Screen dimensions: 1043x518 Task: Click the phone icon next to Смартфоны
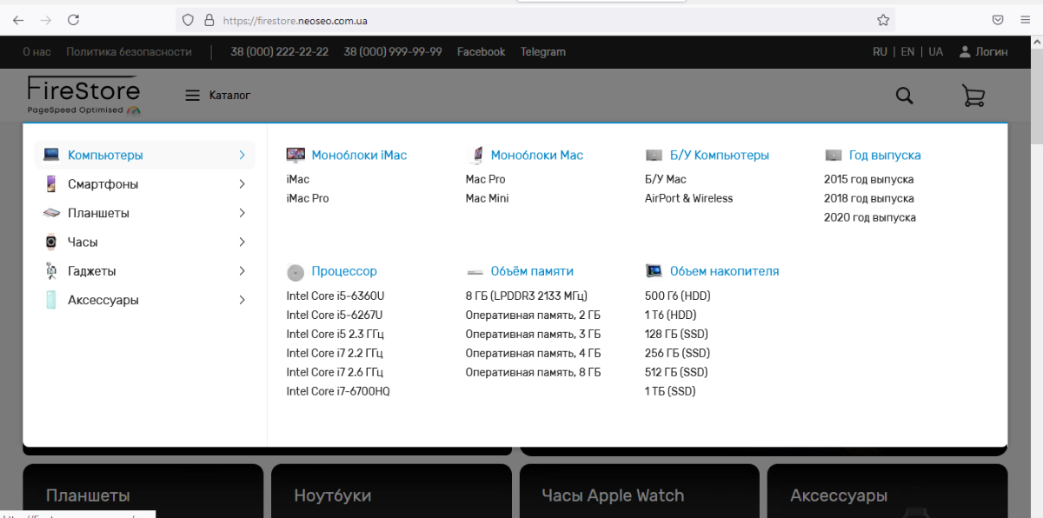pos(51,184)
